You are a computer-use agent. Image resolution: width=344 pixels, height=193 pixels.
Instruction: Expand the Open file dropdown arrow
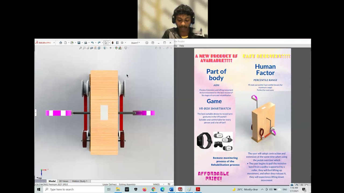[75, 43]
